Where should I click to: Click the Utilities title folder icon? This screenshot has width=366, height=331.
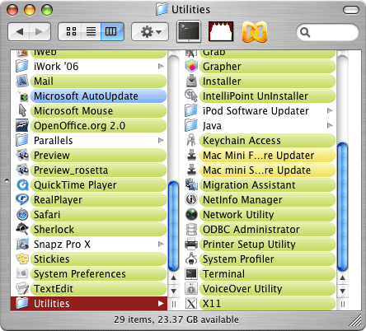162,9
